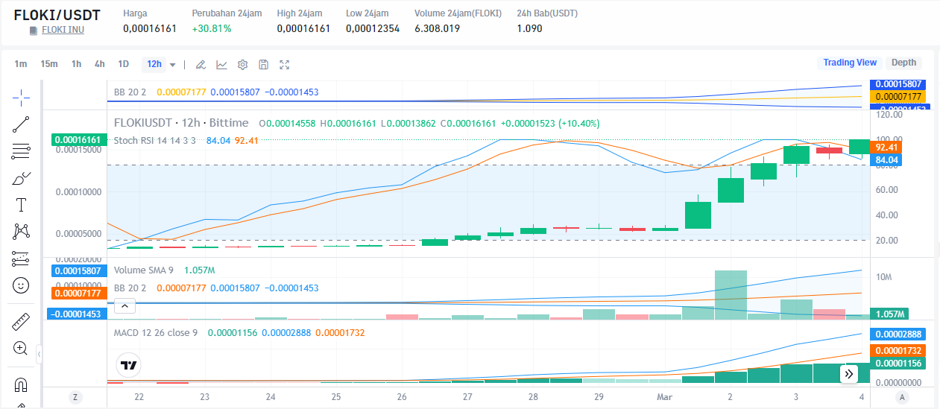The height and width of the screenshot is (409, 940).
Task: Select the 1m timeframe
Action: (x=21, y=64)
